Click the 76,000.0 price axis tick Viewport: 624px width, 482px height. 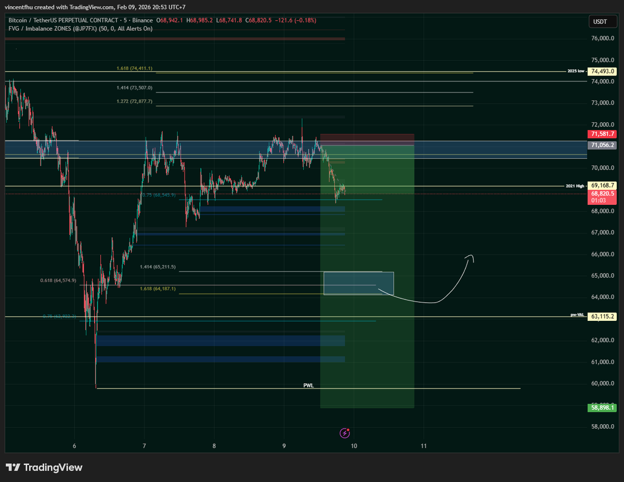pos(603,38)
